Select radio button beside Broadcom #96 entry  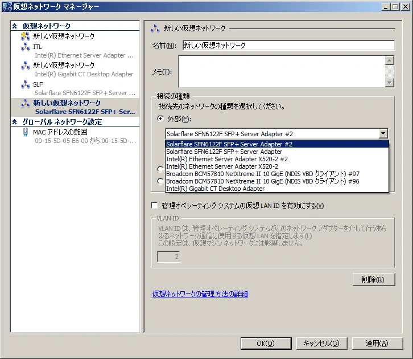160,181
